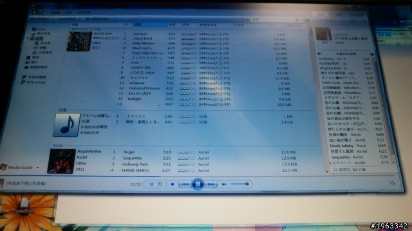
Task: Select the 96猫 music note album thumbnail
Action: pos(66,125)
